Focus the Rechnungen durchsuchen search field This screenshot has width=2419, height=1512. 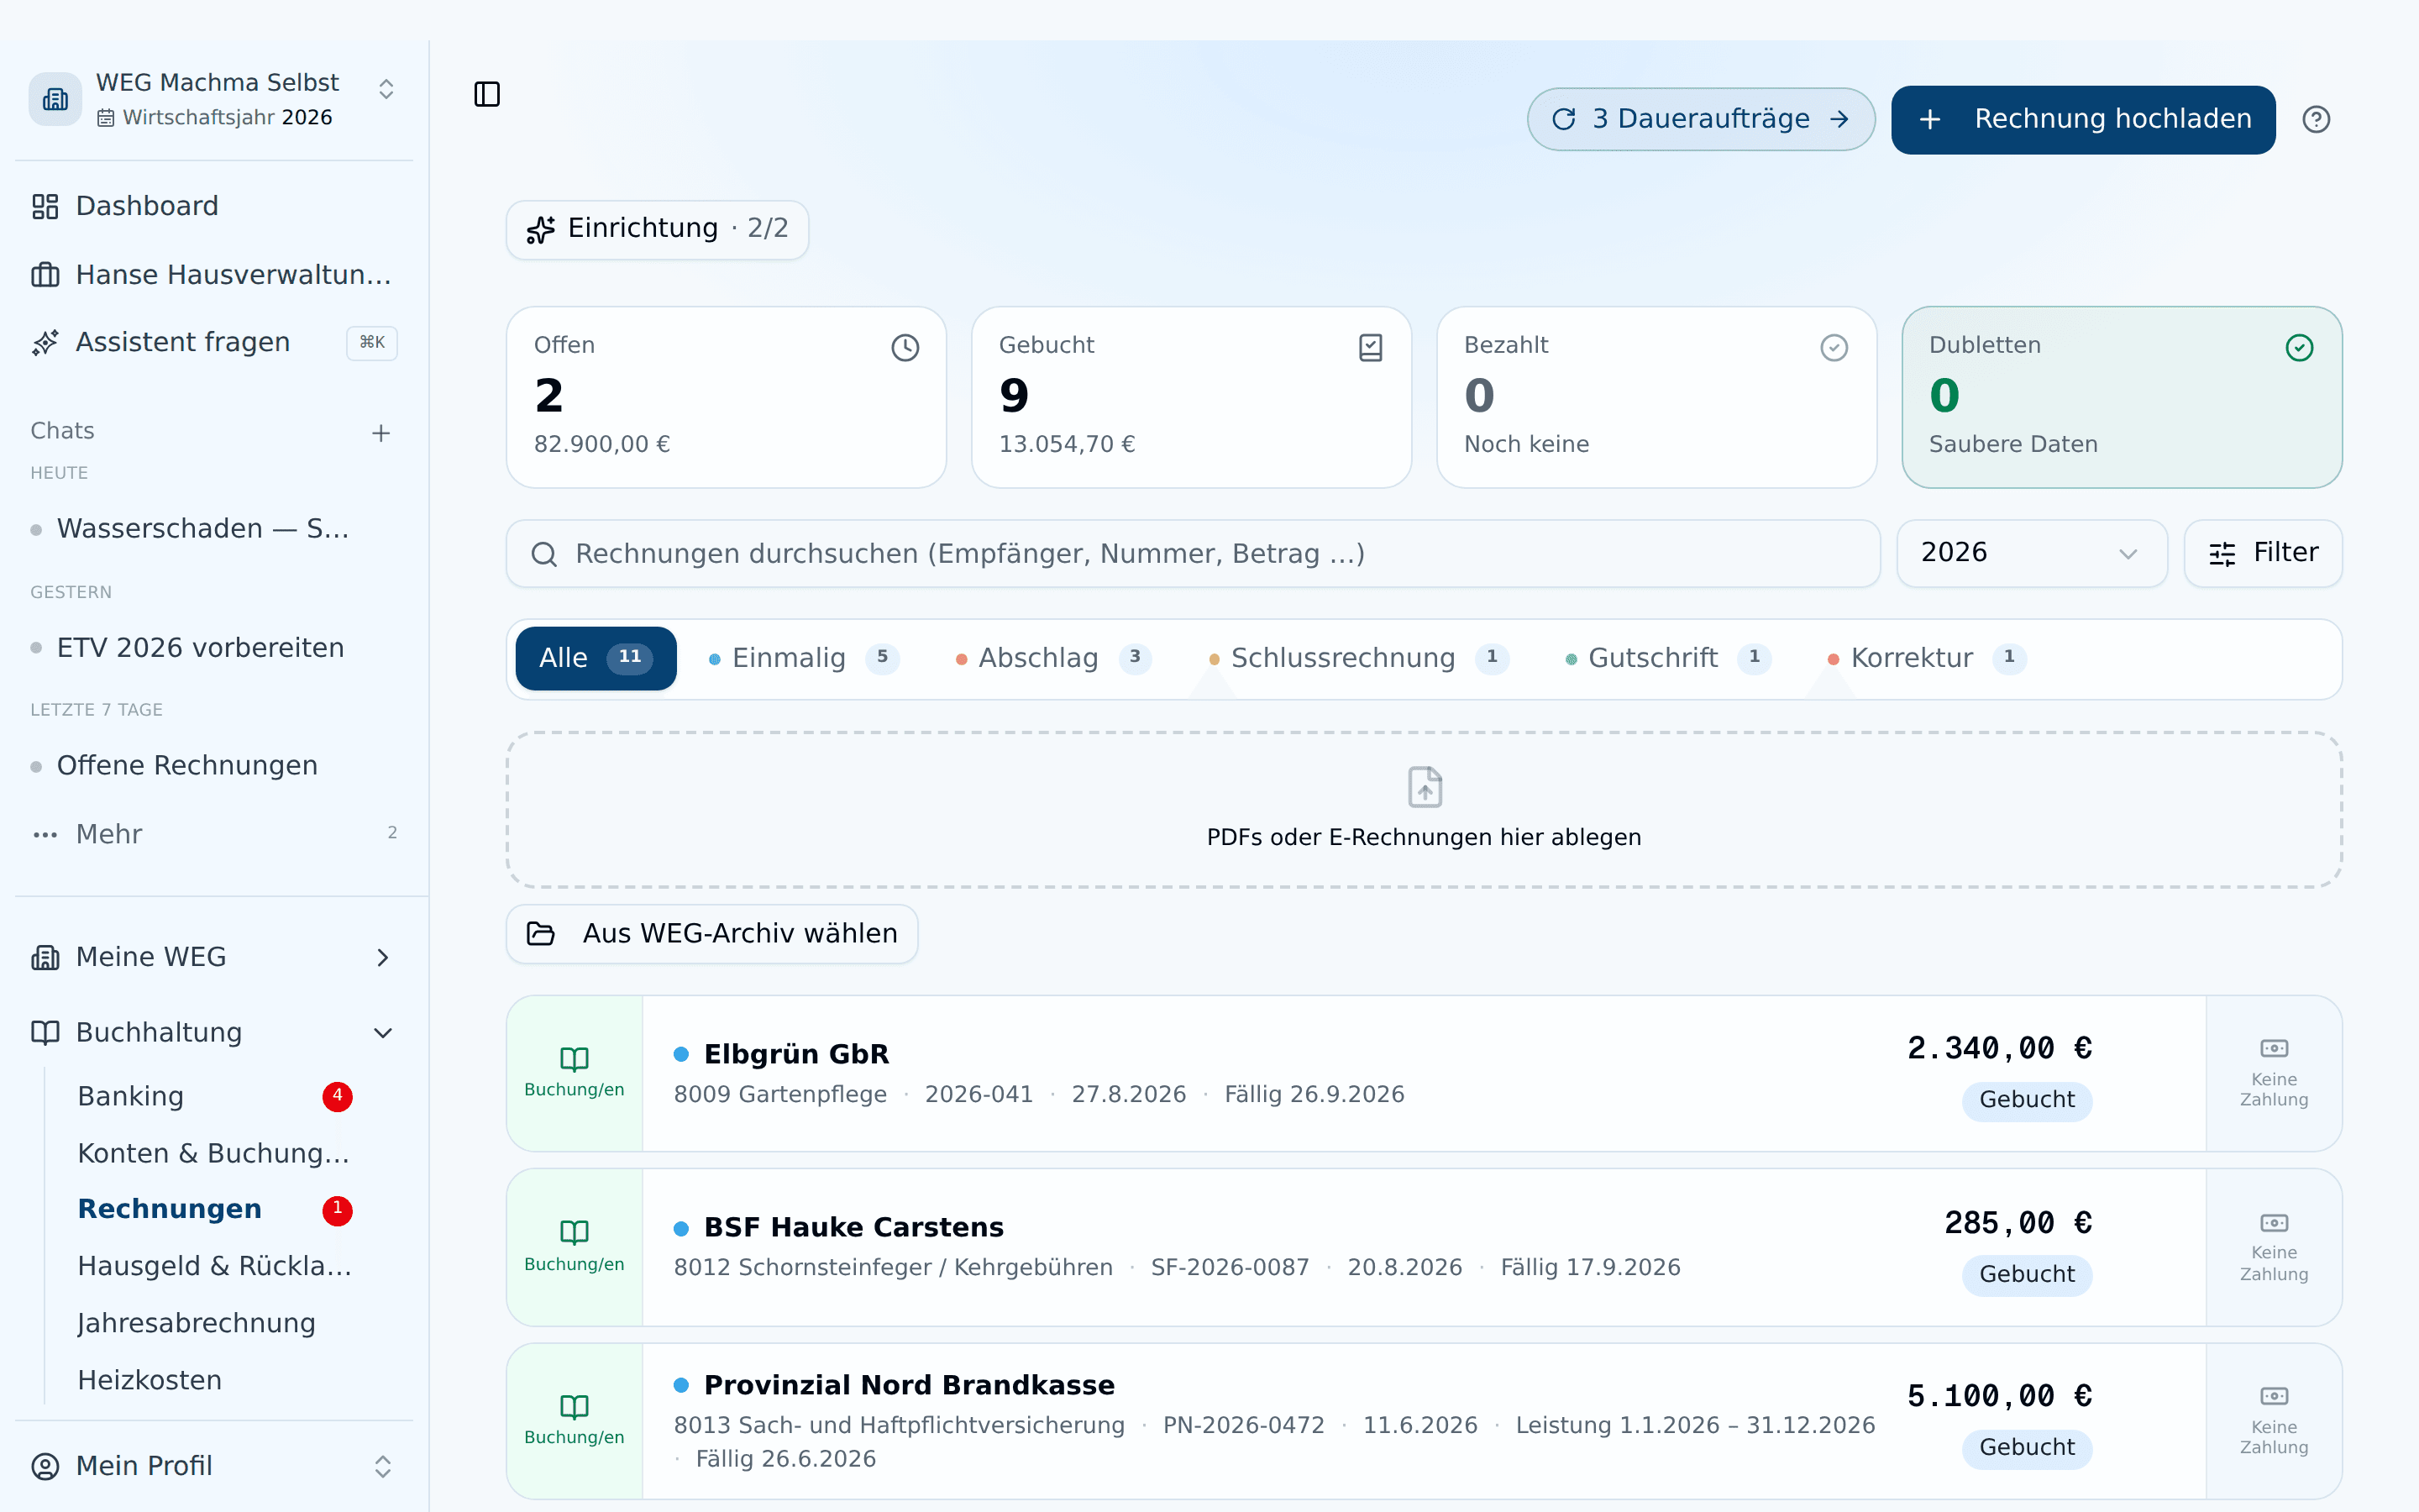(x=1193, y=553)
